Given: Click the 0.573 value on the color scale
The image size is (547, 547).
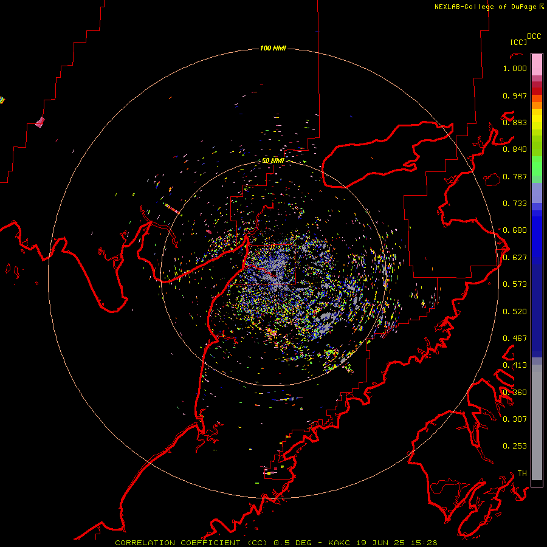Looking at the screenshot, I should [515, 284].
